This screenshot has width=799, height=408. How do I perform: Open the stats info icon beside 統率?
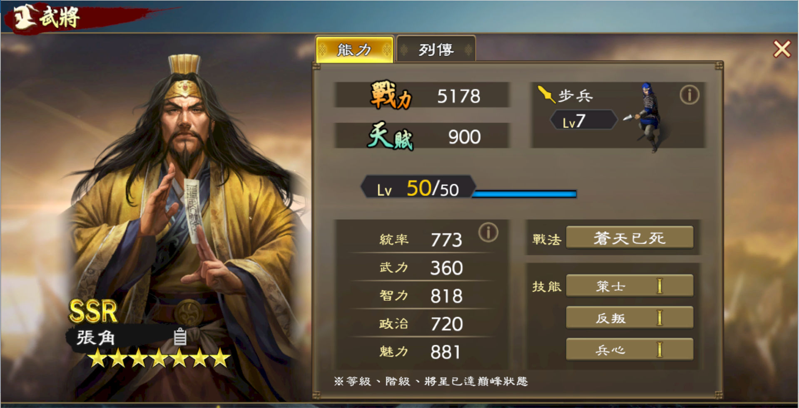[x=488, y=232]
